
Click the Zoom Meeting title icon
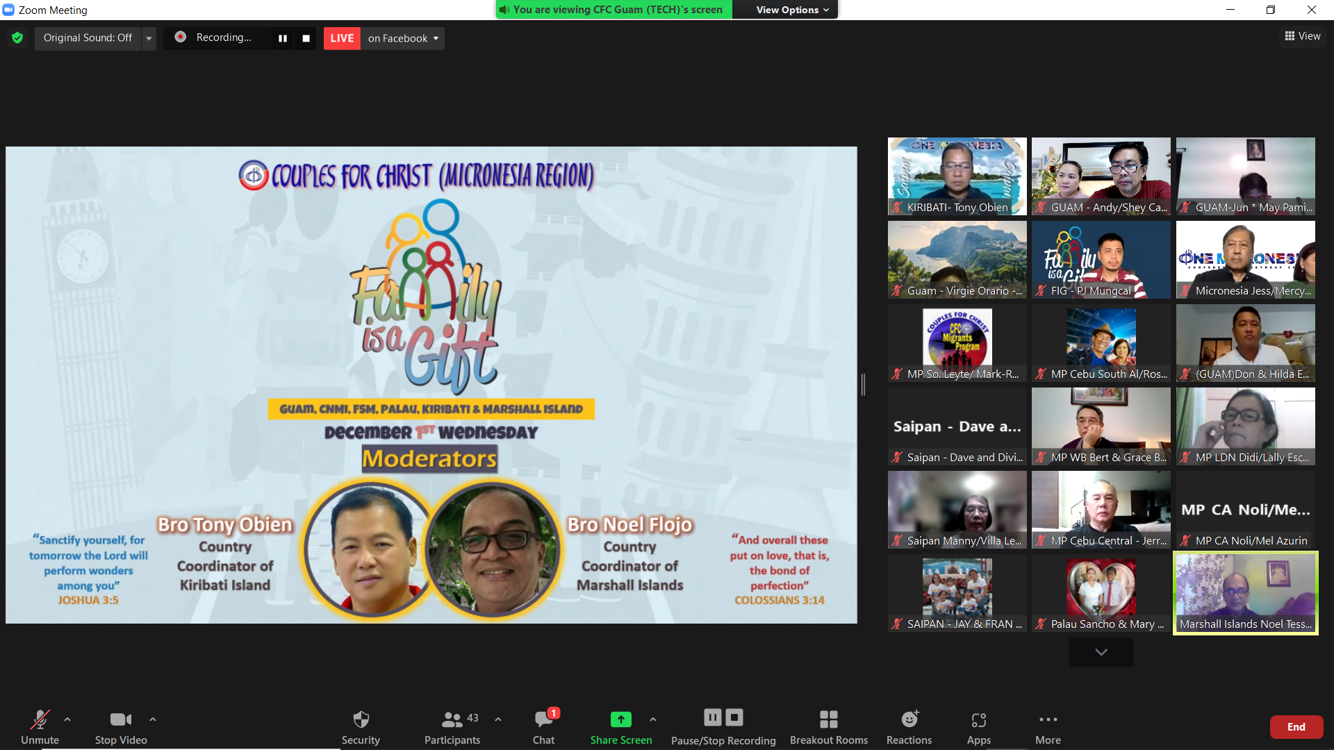coord(8,10)
